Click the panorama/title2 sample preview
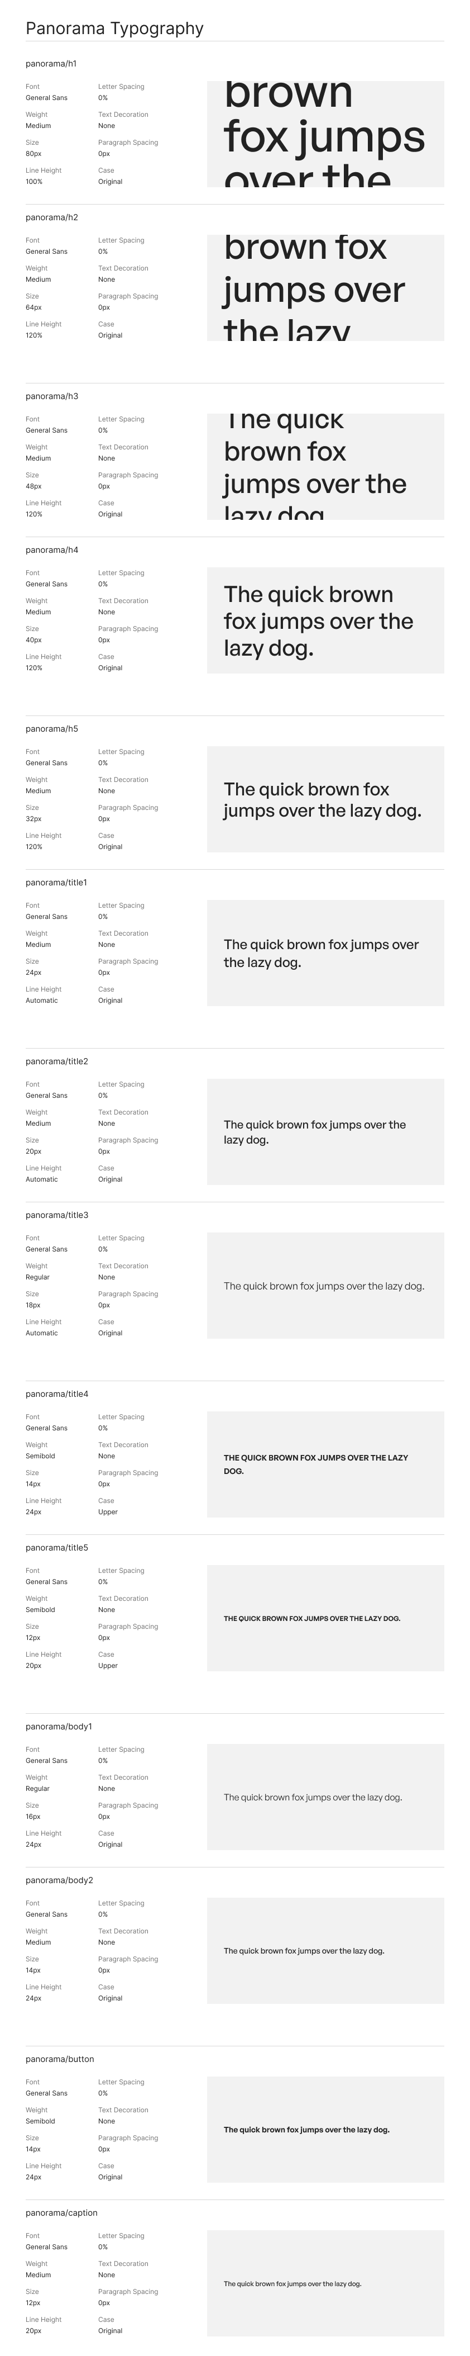Screen dimensions: 470x2356 [x=325, y=1131]
